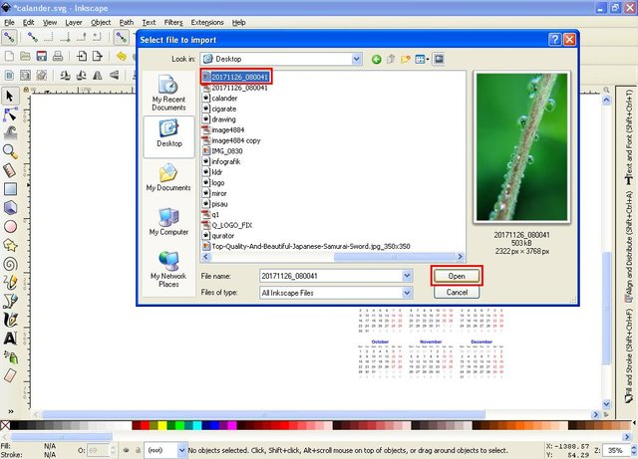Select the Spiral tool
This screenshot has height=459, width=638.
coord(10,264)
